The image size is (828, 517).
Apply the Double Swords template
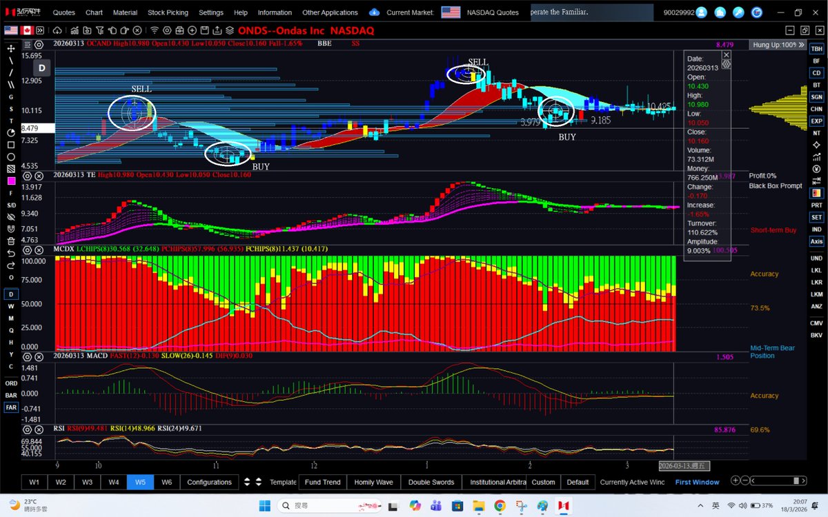(x=431, y=482)
